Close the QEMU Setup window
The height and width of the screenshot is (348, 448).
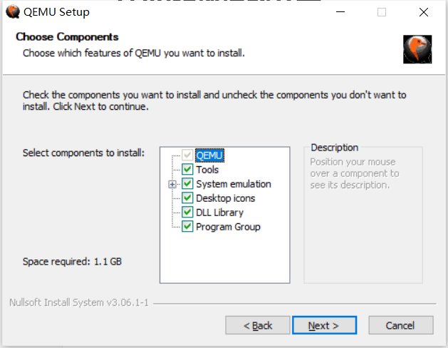(x=424, y=12)
